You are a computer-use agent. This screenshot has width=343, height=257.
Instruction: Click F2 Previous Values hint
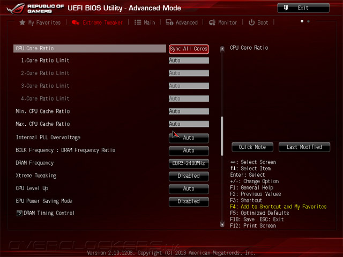click(256, 194)
